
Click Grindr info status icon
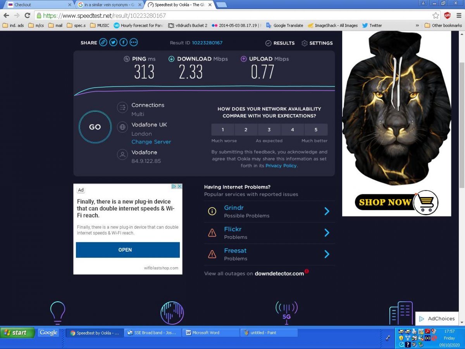[x=212, y=211]
